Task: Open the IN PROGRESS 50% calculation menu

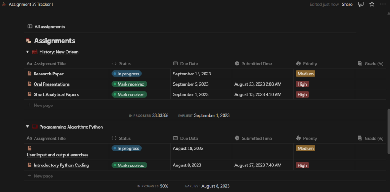Action: [x=153, y=186]
